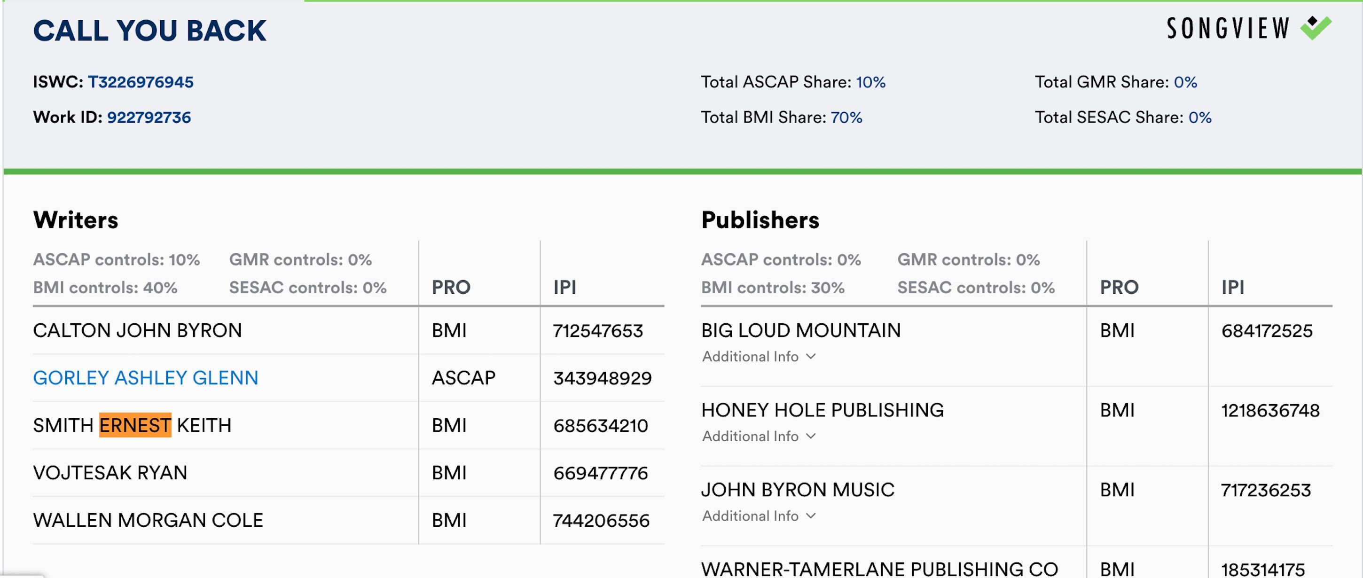Expand Additional Info under Honey Hole Publishing

point(759,436)
